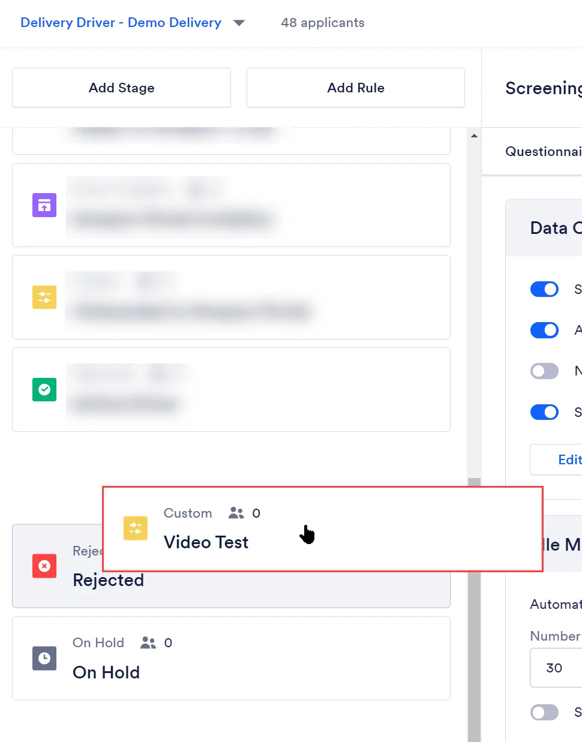Select the "Rejected" stage name

tap(109, 580)
